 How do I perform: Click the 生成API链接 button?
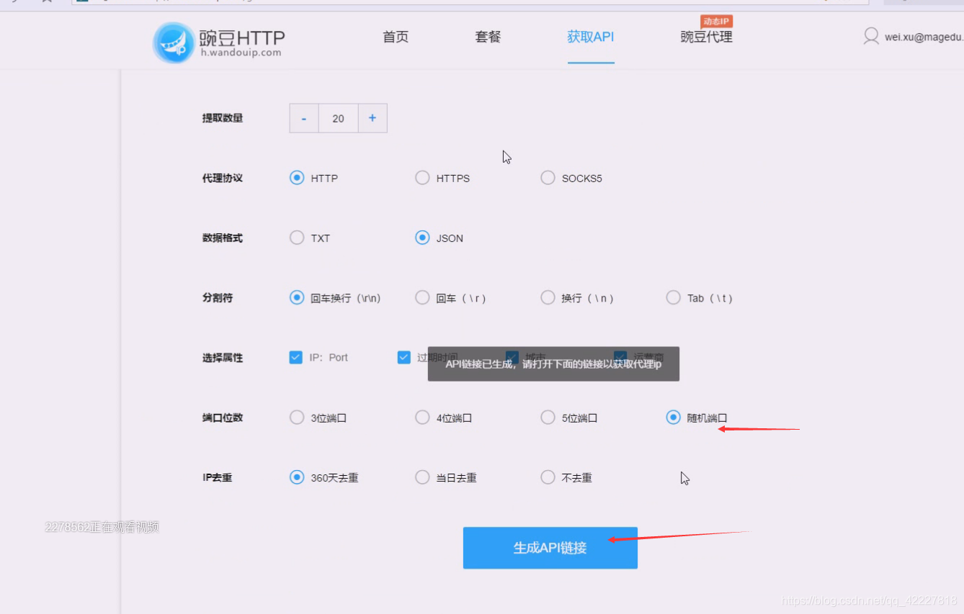pyautogui.click(x=550, y=548)
